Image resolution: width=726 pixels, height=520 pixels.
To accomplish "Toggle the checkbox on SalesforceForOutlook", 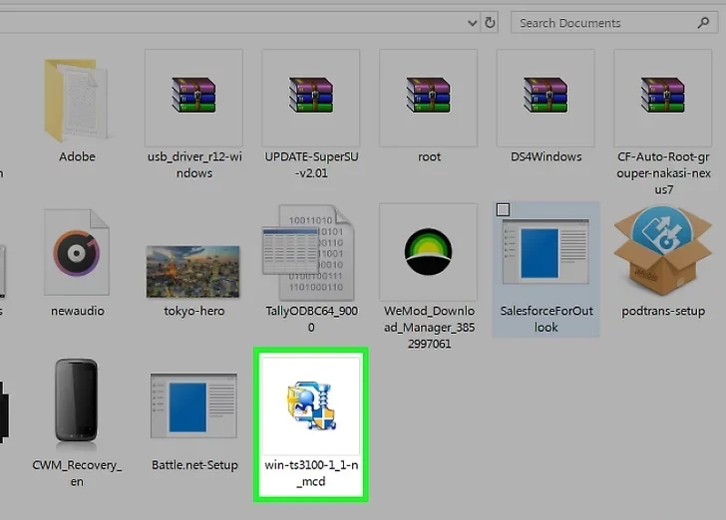I will coord(503,210).
